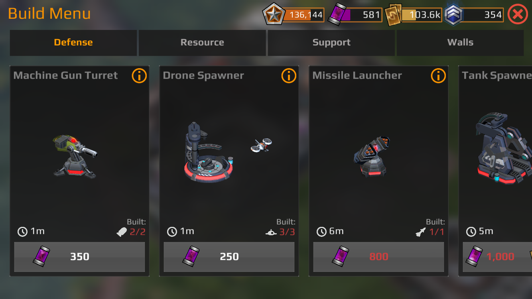Close the Build Menu with red X
Viewport: 532px width, 299px height.
pos(518,15)
